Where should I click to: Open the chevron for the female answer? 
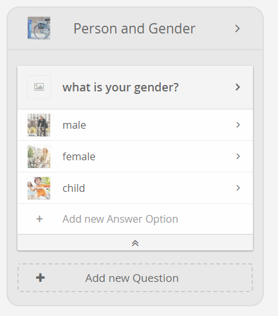click(x=237, y=156)
